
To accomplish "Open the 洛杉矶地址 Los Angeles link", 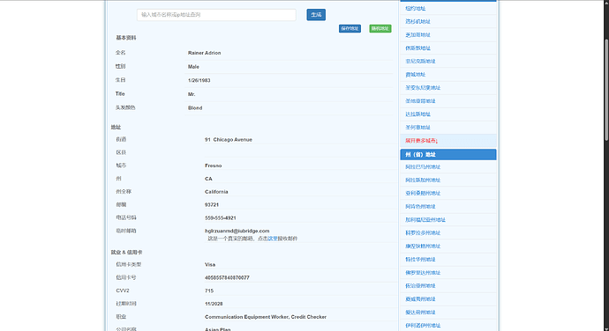I will coord(417,22).
